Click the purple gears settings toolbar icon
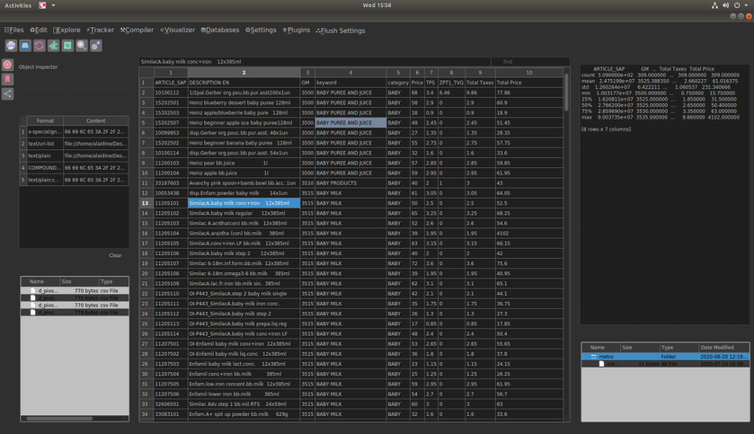This screenshot has width=754, height=434. (x=95, y=46)
